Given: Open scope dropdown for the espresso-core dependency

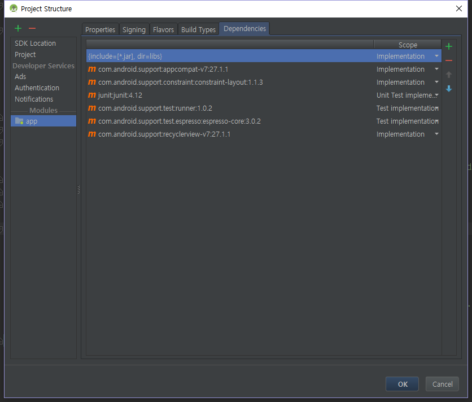Looking at the screenshot, I should point(437,121).
